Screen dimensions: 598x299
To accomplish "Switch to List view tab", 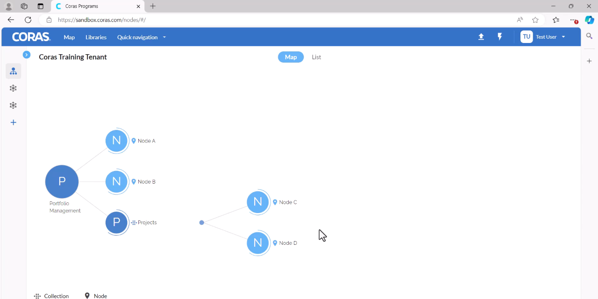I will click(316, 57).
